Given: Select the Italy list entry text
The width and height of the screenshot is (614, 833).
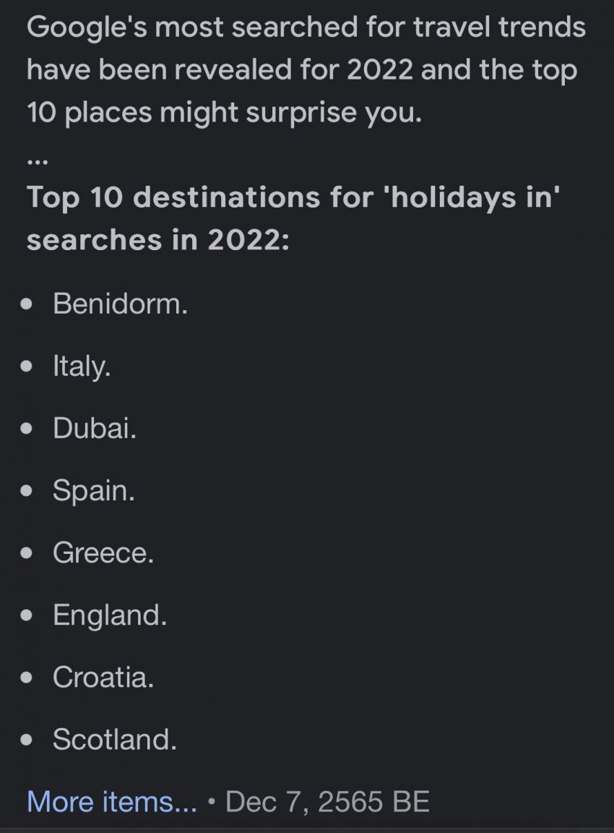Looking at the screenshot, I should click(x=82, y=367).
